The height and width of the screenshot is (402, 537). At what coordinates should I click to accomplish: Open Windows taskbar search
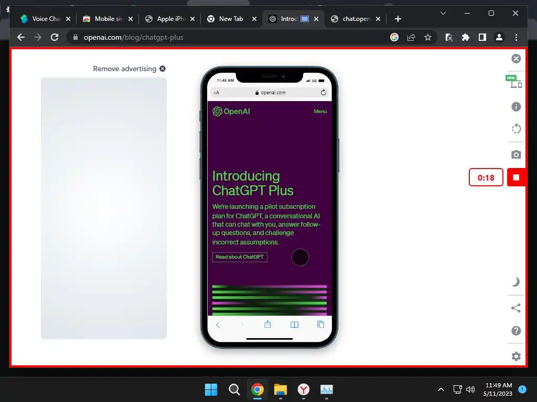(x=234, y=389)
